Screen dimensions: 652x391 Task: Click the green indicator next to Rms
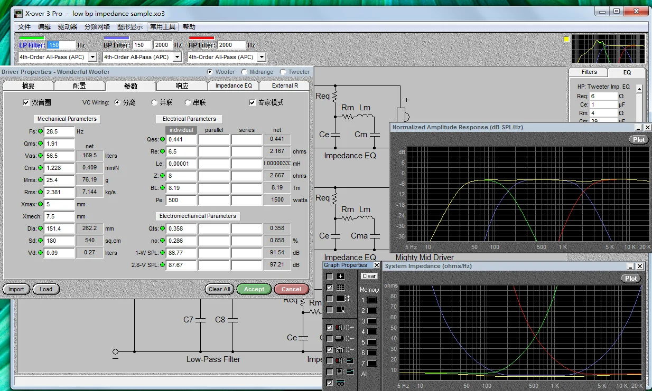(40, 192)
